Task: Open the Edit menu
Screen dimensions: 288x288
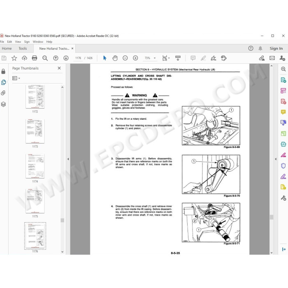Action: point(9,42)
